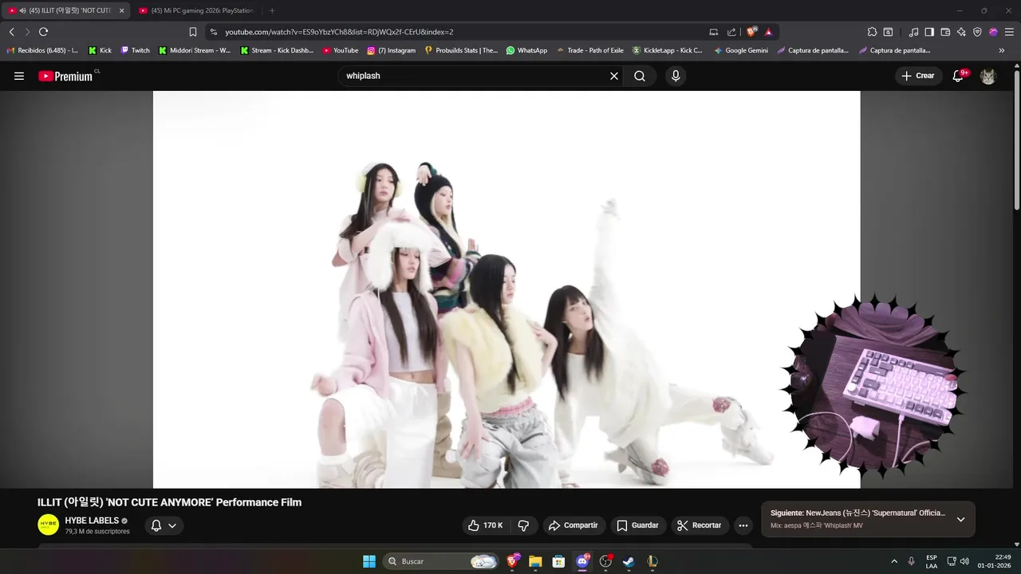Click the share page icon in address bar

[x=731, y=32]
